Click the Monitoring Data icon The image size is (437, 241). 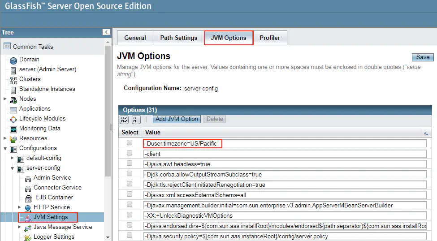tap(13, 129)
